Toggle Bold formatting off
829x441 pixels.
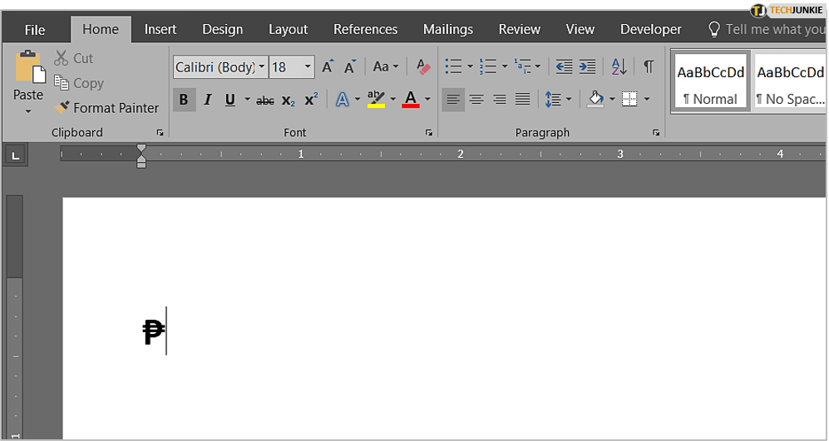[184, 100]
